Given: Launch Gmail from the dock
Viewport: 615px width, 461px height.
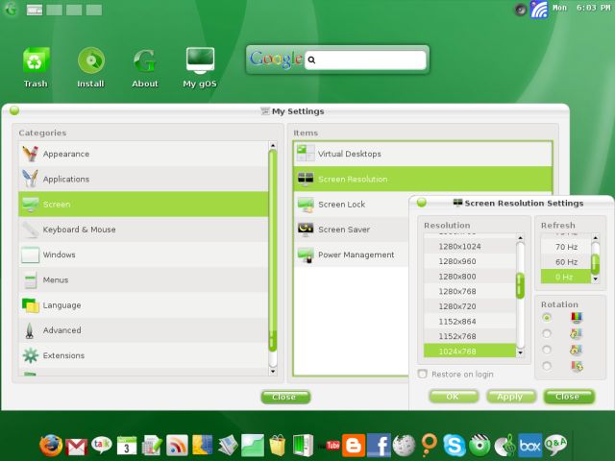Looking at the screenshot, I should [77, 446].
